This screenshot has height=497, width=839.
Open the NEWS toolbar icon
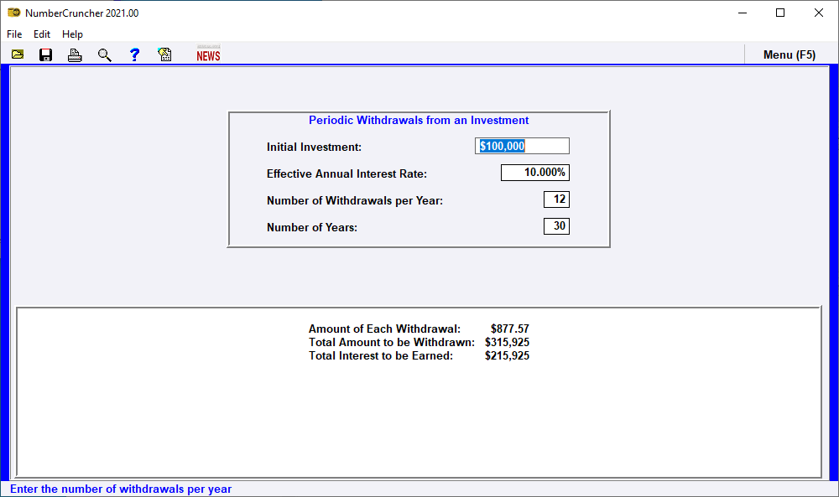208,54
